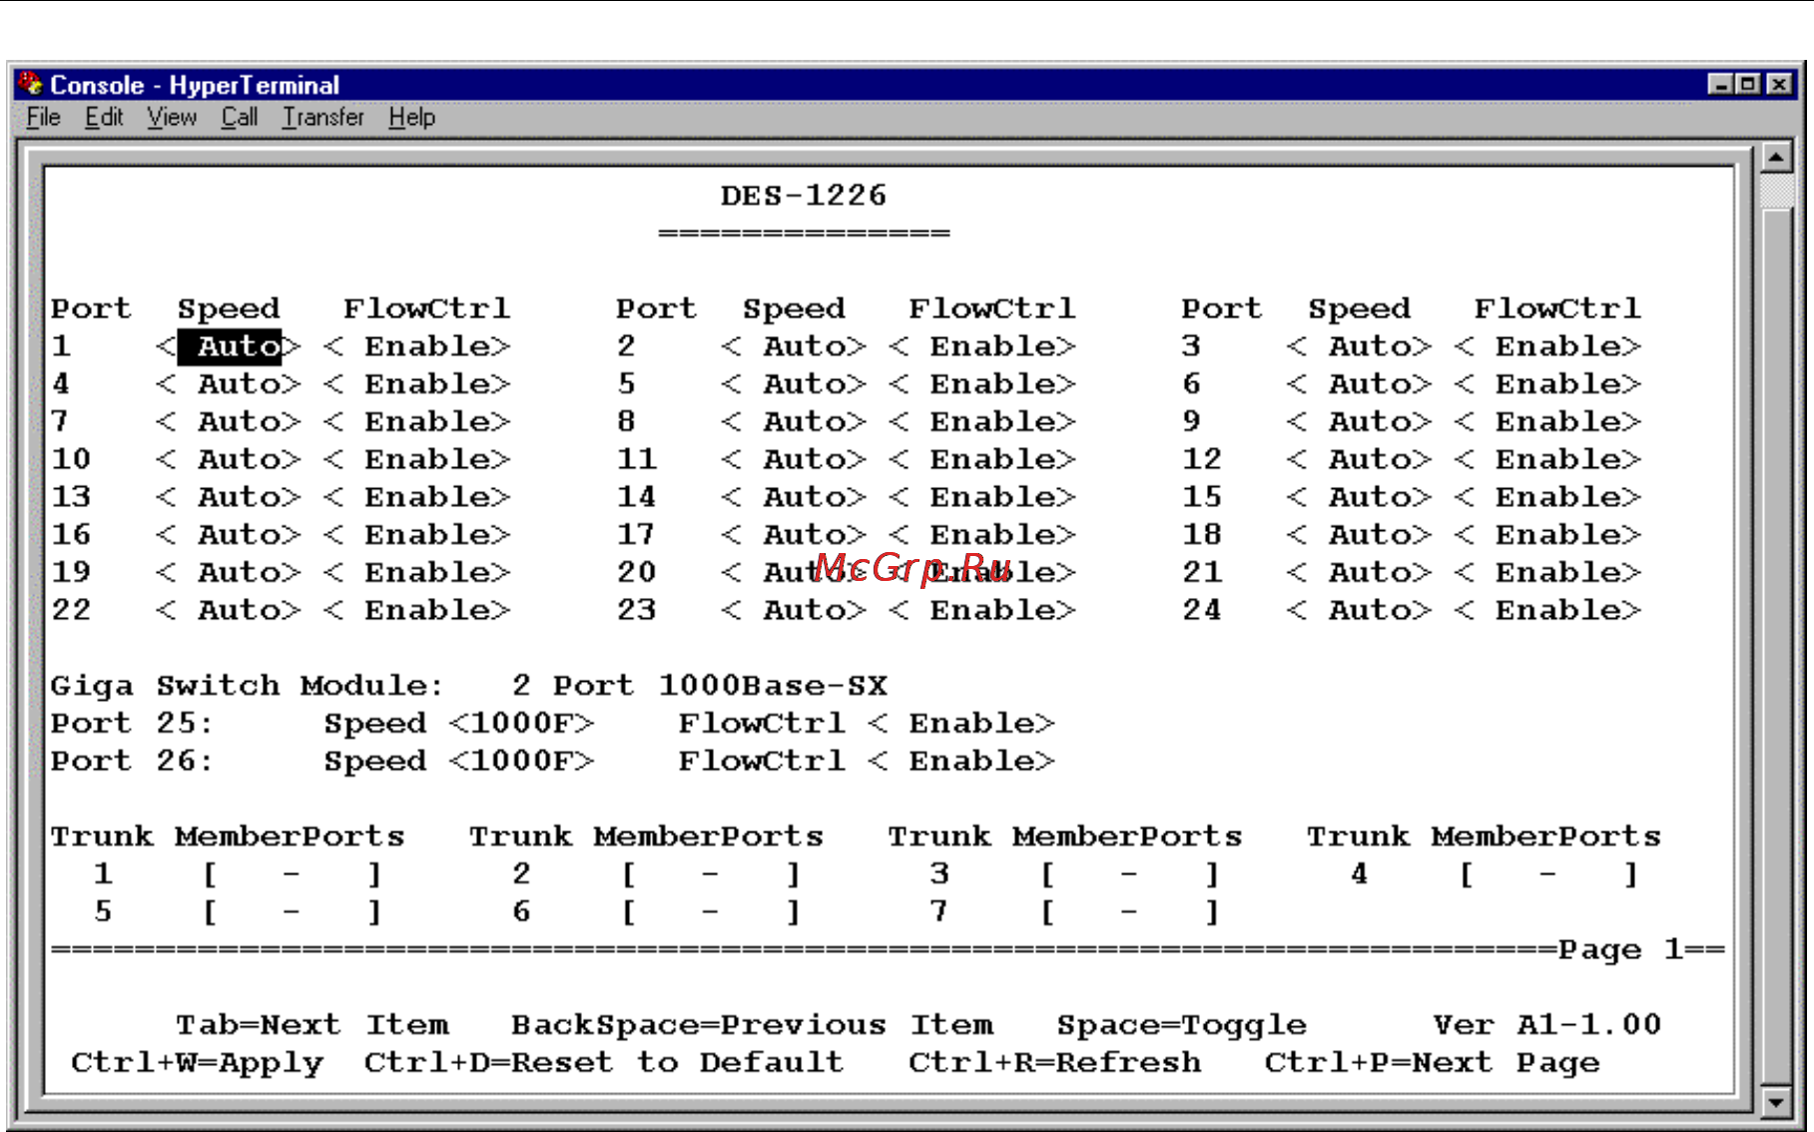Select Speed 1000F field for port 26
The height and width of the screenshot is (1132, 1814).
click(x=521, y=761)
